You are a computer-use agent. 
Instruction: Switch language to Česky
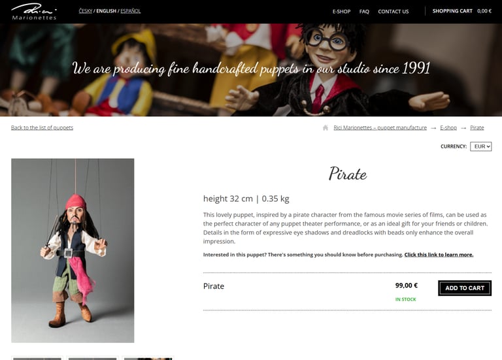[86, 11]
